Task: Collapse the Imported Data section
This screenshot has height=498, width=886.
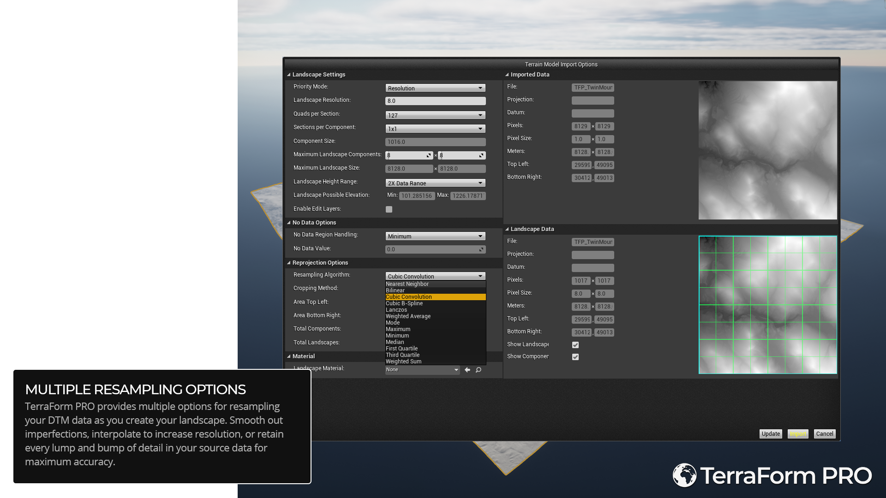Action: [x=507, y=75]
